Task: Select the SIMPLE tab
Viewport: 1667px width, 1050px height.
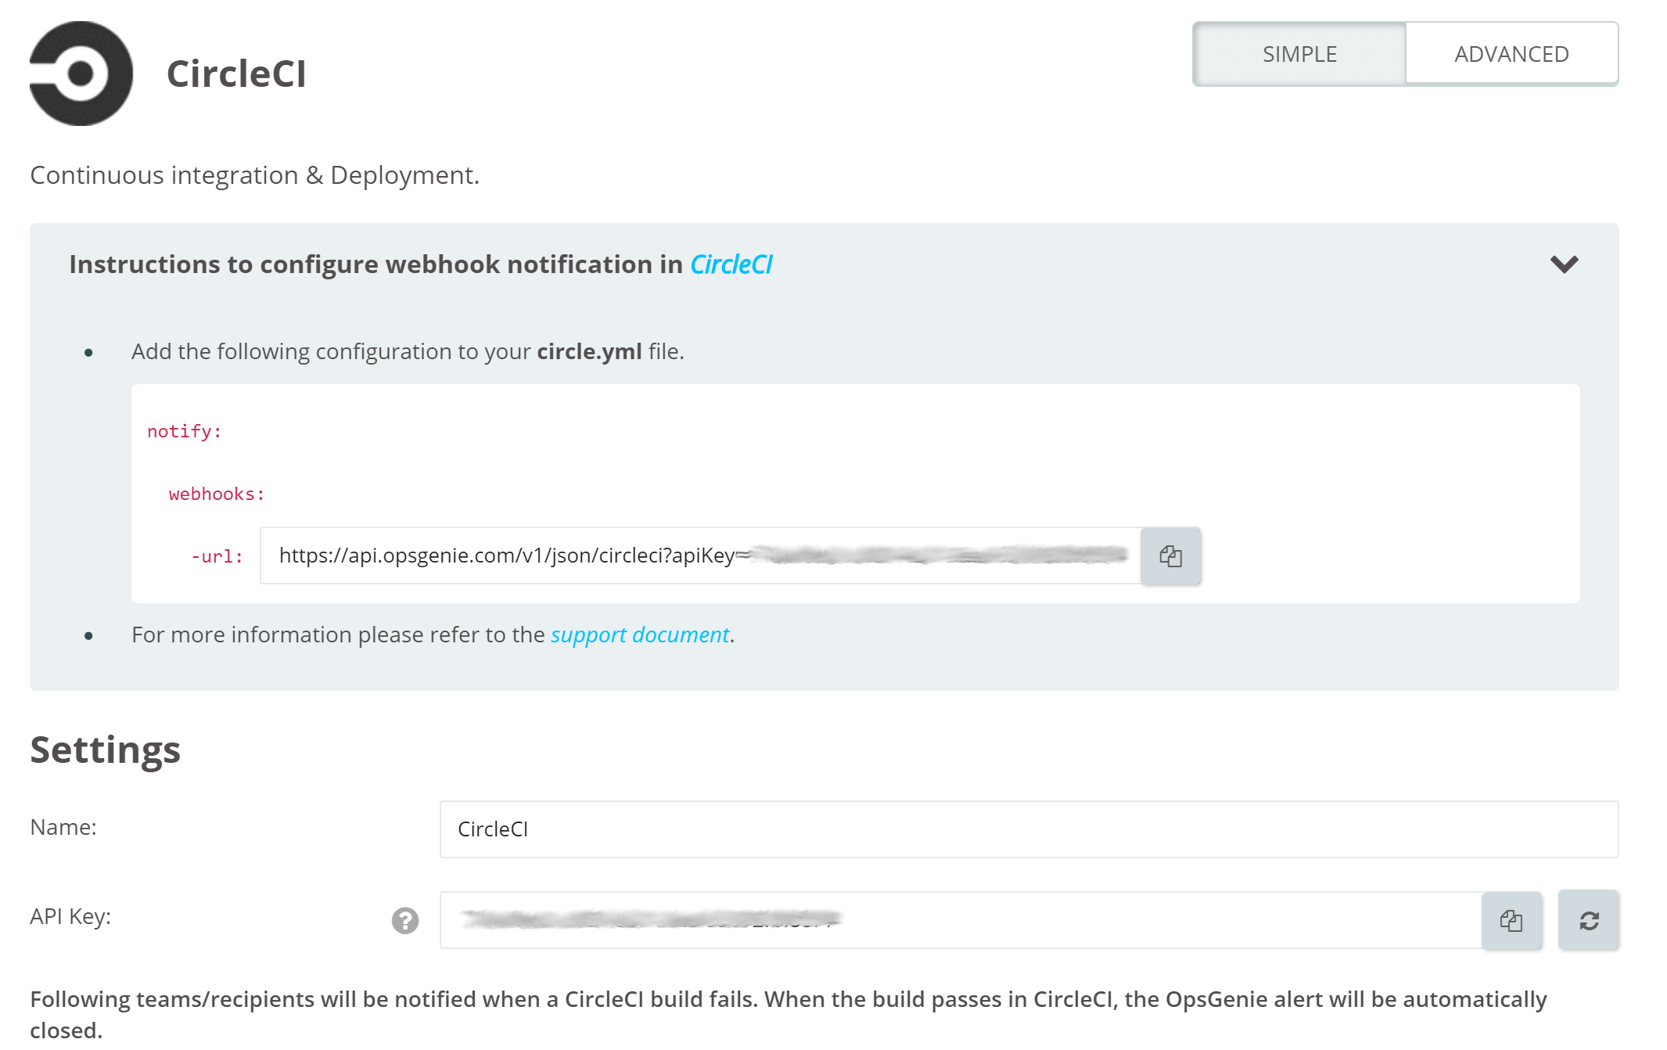Action: [x=1299, y=53]
